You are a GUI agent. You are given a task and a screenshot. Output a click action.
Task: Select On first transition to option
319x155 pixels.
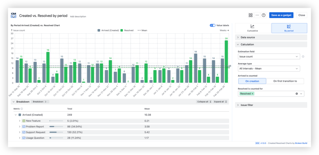click(285, 81)
